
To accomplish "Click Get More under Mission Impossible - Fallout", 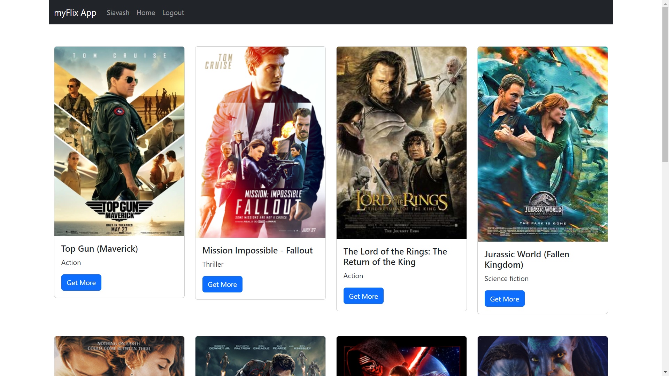I will point(222,284).
